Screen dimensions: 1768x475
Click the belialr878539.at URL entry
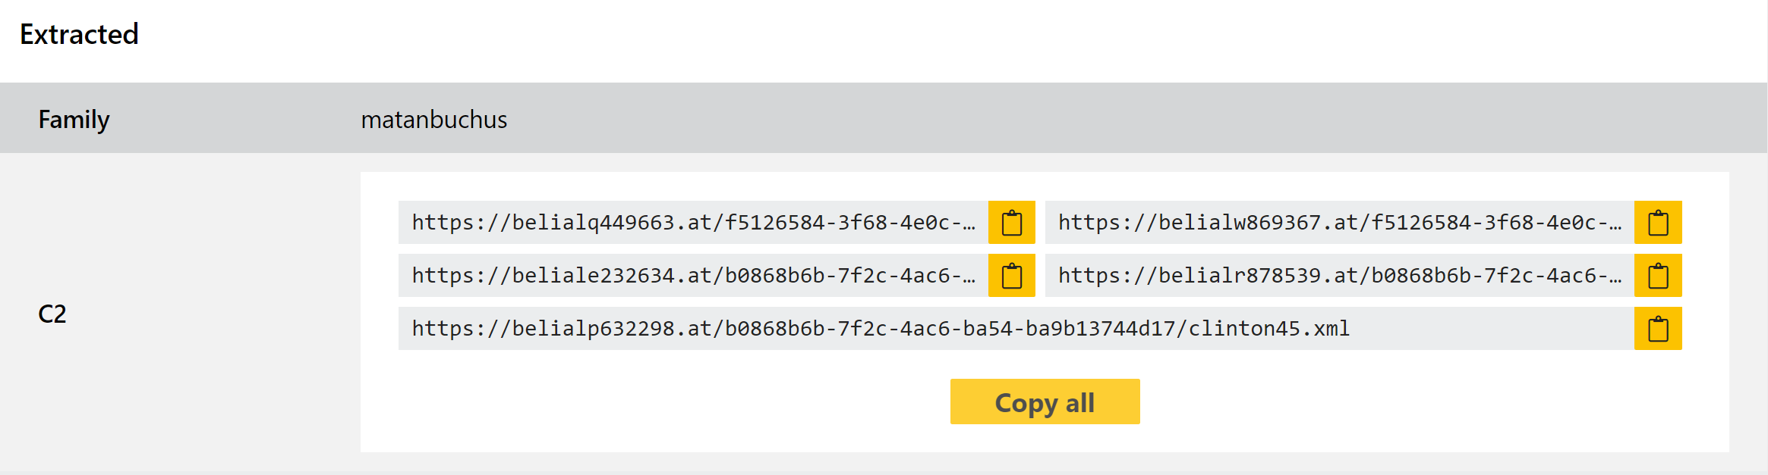pos(1340,276)
